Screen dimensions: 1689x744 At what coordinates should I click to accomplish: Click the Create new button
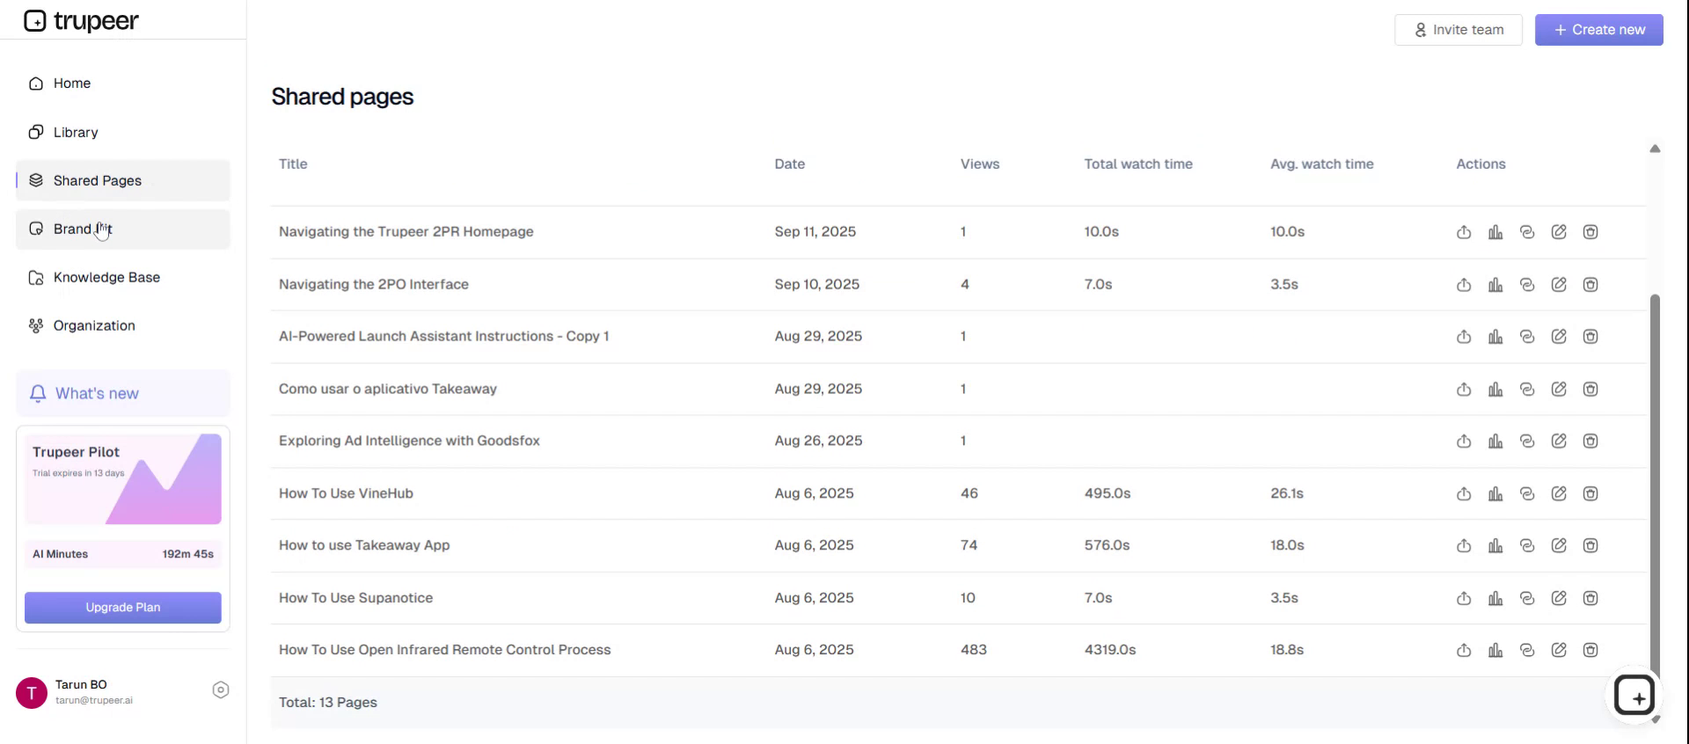(1599, 30)
